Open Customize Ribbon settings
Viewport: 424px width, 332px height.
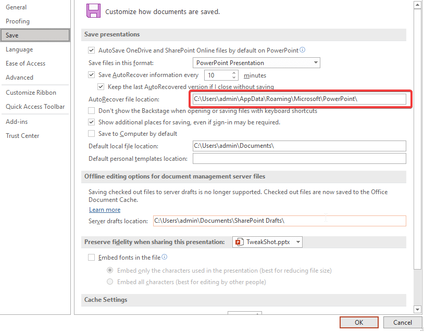(35, 93)
